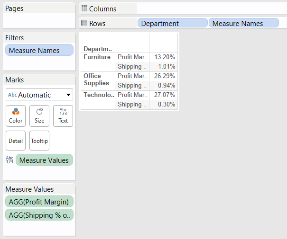Click the Measure Values shelf title
287x239 pixels.
pyautogui.click(x=29, y=189)
